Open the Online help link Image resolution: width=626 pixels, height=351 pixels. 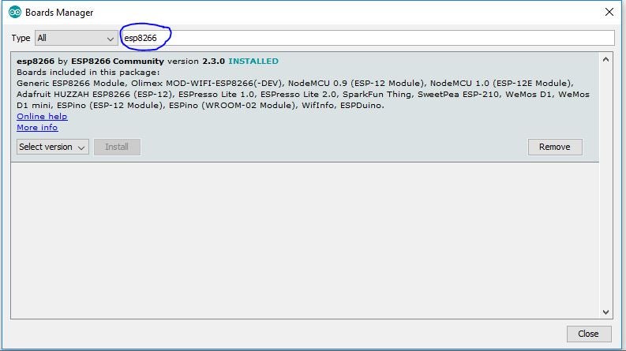(42, 117)
